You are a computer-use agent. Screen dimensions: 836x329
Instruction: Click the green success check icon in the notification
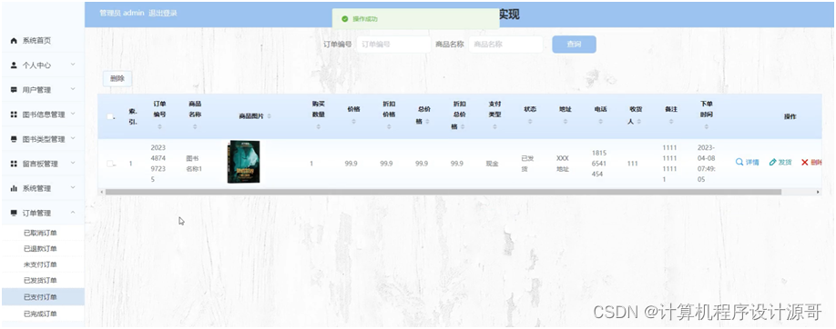point(345,19)
